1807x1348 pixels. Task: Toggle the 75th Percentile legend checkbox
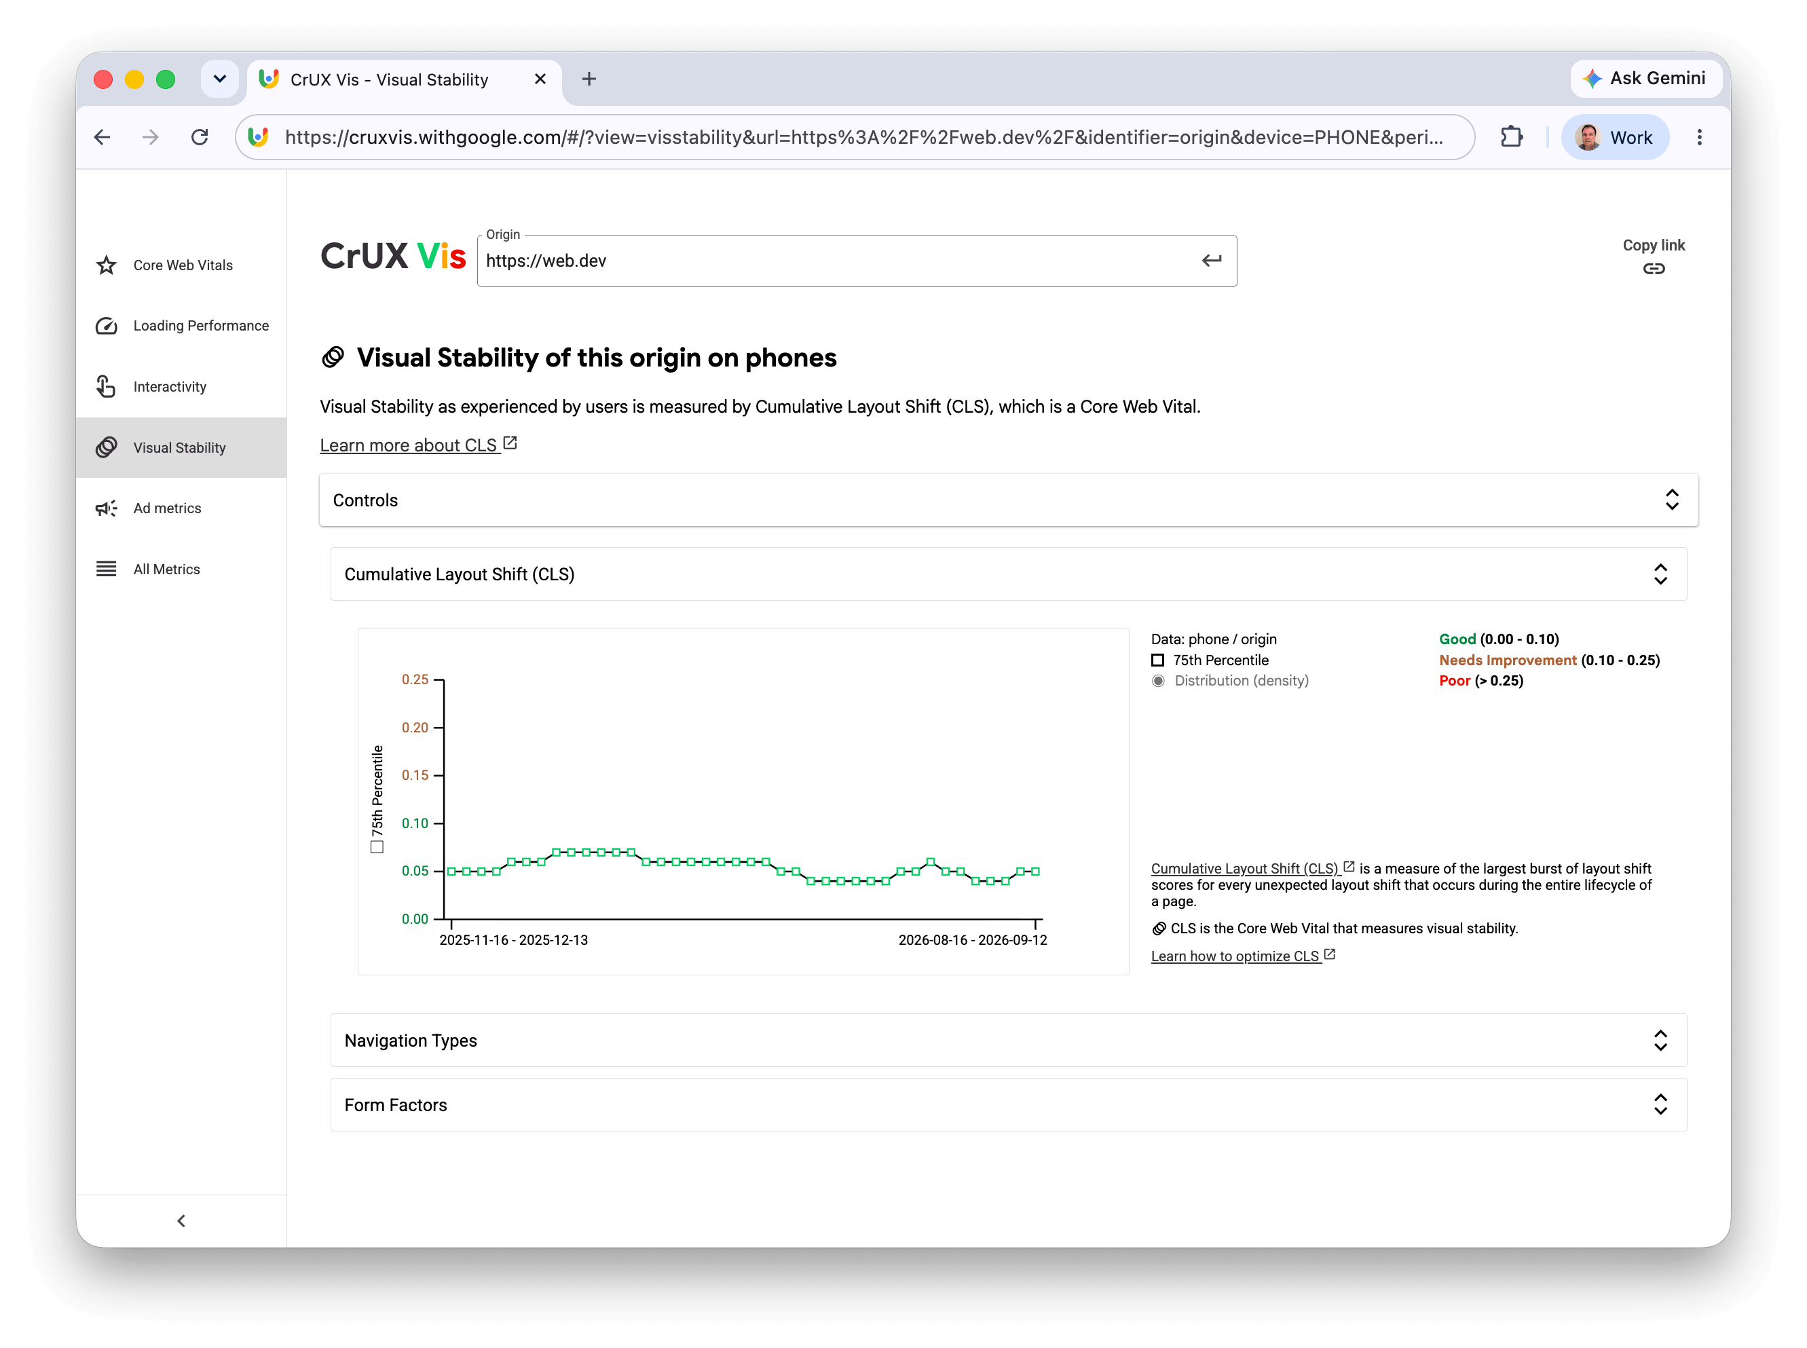[1157, 660]
